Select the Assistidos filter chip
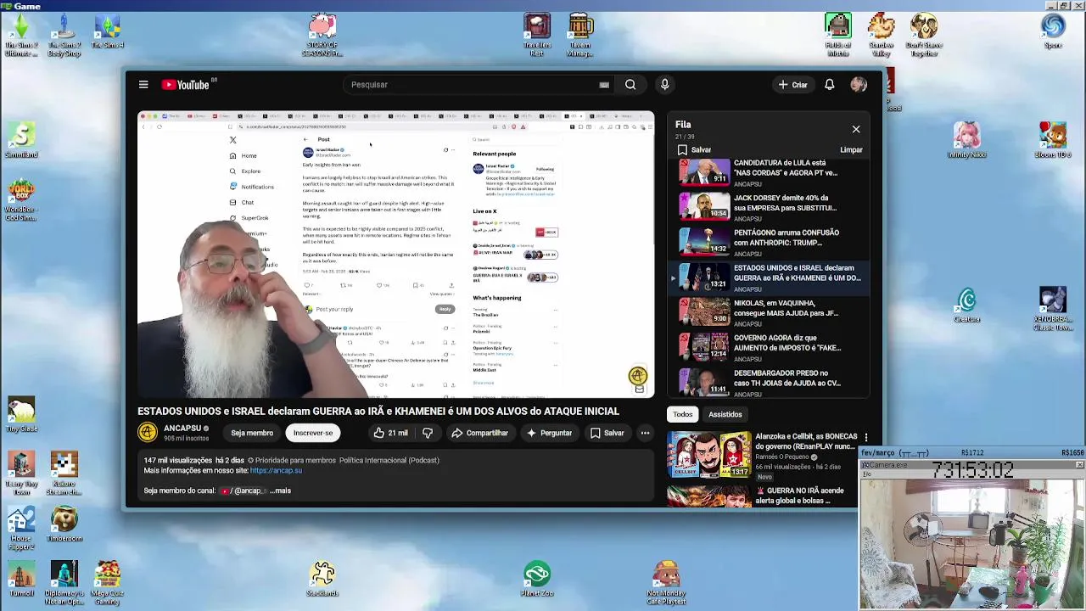The width and height of the screenshot is (1086, 611). (x=725, y=414)
